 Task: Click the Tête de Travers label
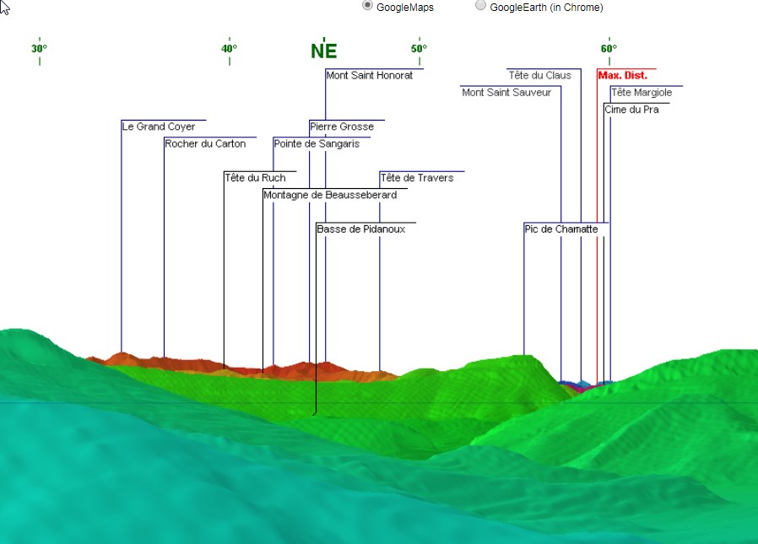point(417,178)
